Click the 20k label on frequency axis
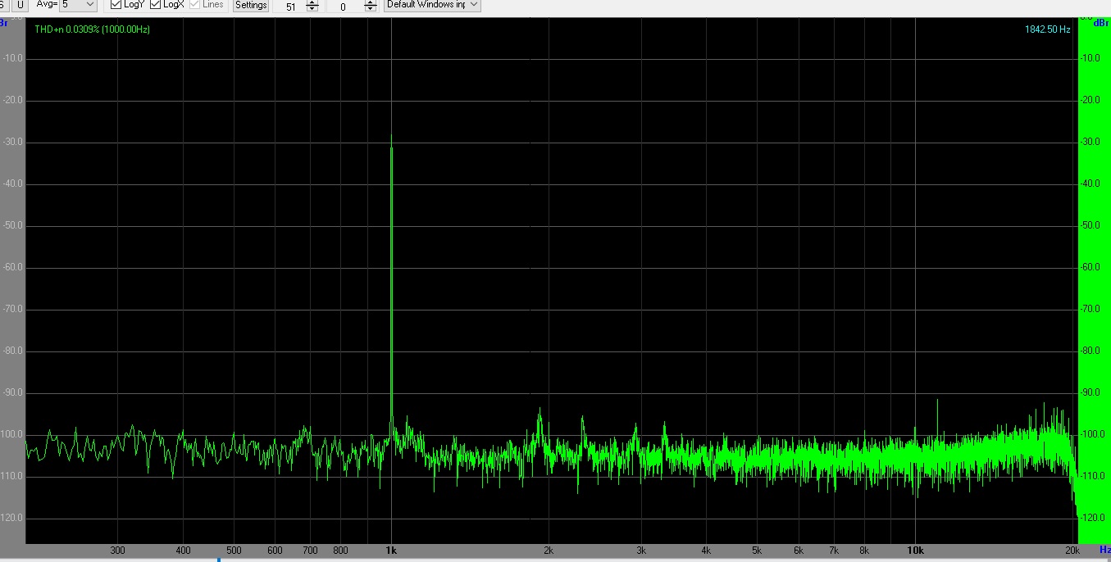 pyautogui.click(x=1072, y=551)
